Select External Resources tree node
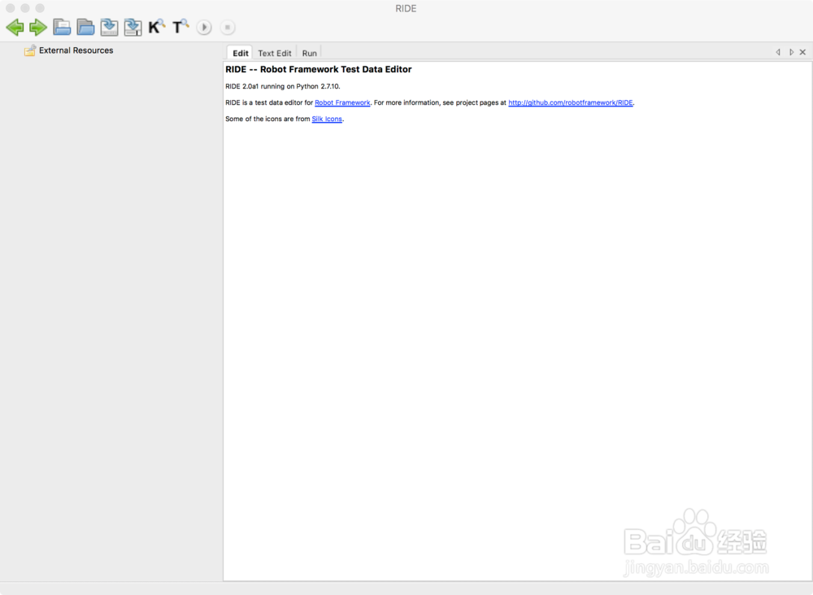The width and height of the screenshot is (813, 595). click(x=76, y=50)
